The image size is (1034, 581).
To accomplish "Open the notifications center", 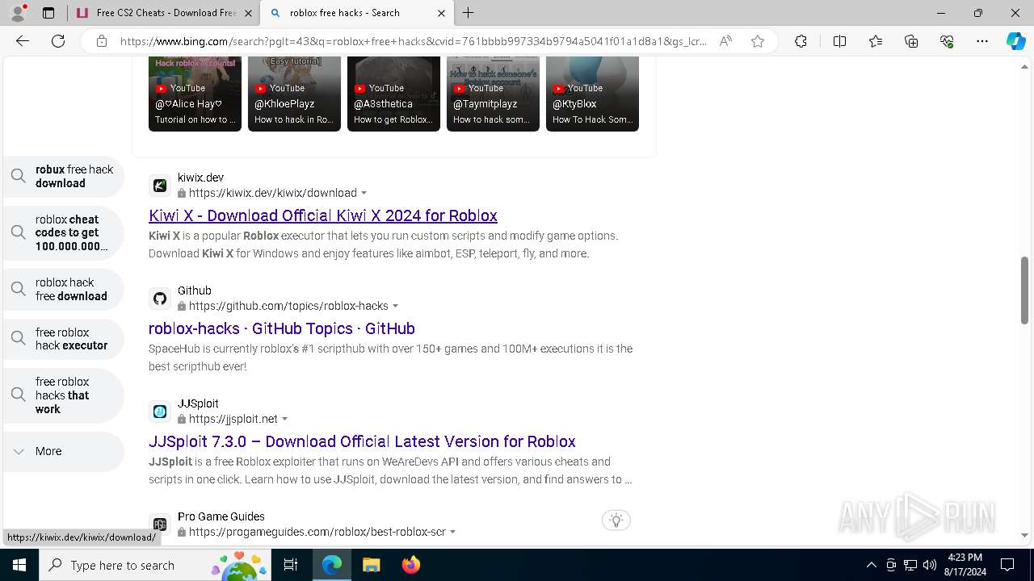I will [1007, 565].
